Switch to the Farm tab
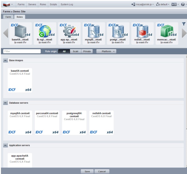This screenshot has width=187, height=174. click(8, 17)
